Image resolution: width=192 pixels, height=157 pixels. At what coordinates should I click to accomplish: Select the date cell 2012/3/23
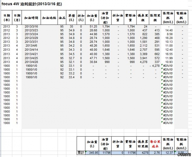(31, 30)
